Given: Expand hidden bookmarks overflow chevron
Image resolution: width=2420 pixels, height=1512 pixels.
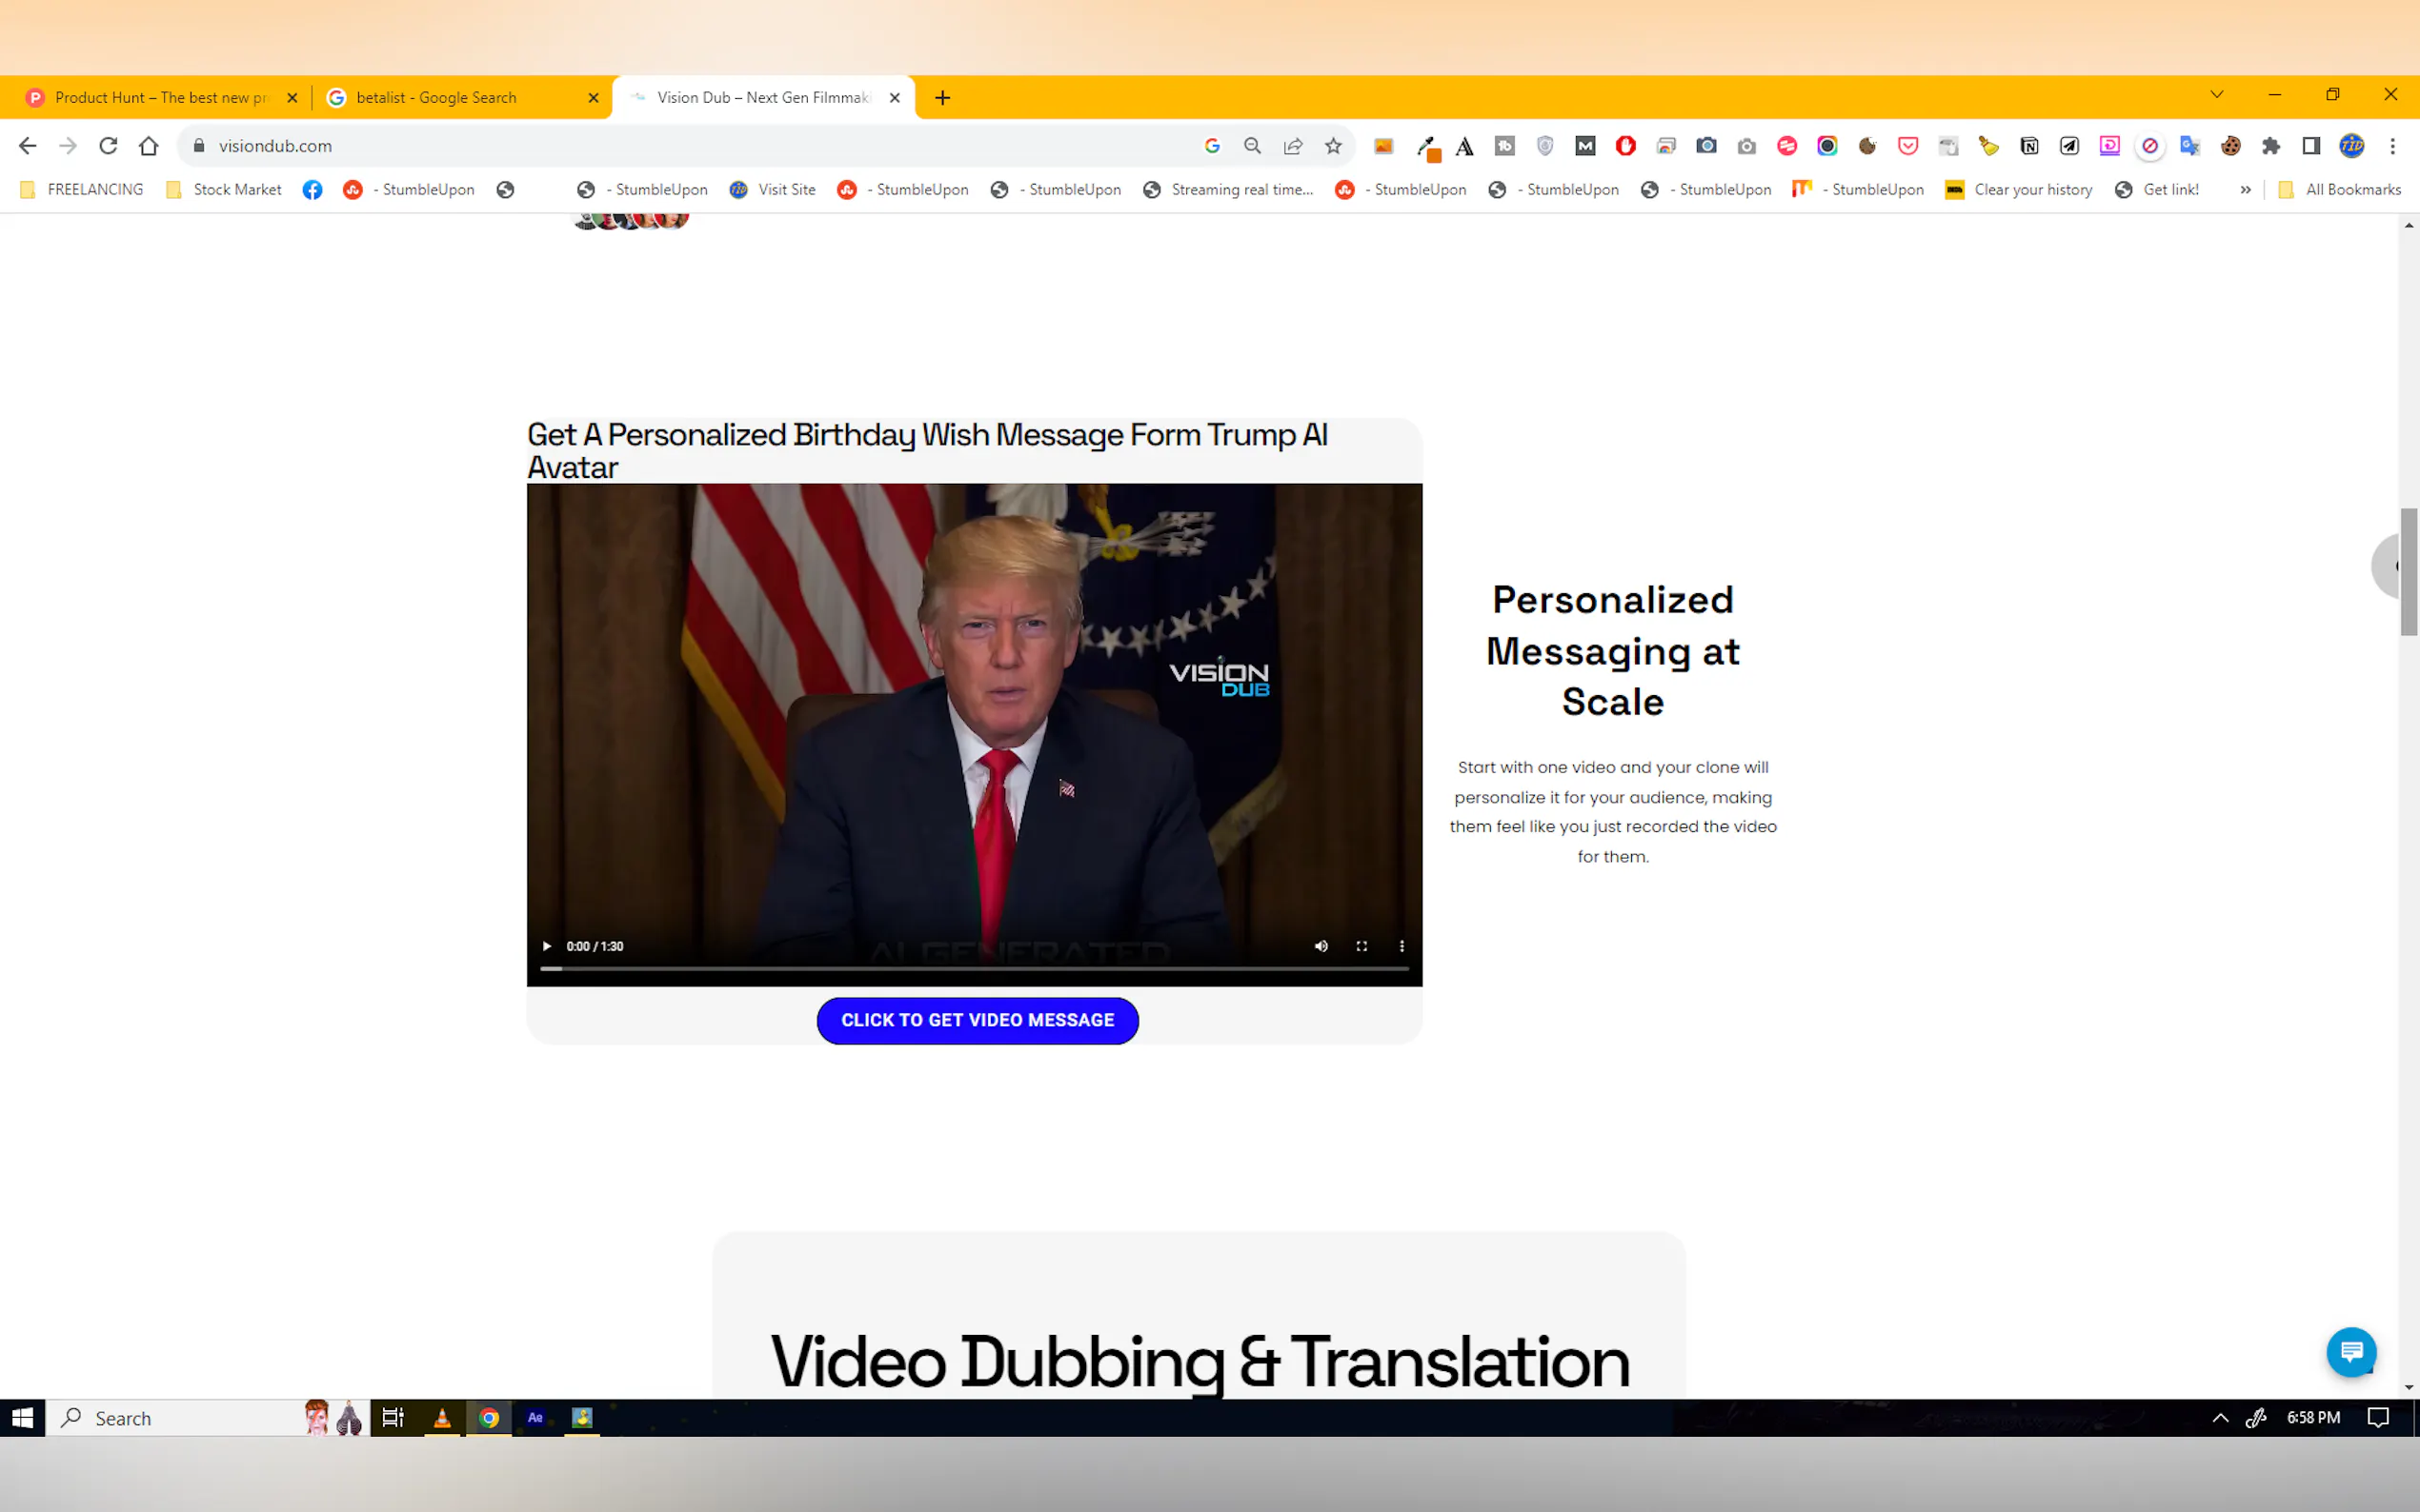Looking at the screenshot, I should click(x=2245, y=190).
